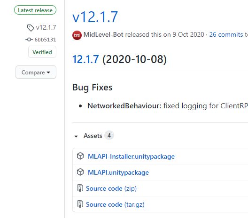Screen dimensions: 248x218
Task: Click the Assets label to toggle list
Action: (93, 136)
